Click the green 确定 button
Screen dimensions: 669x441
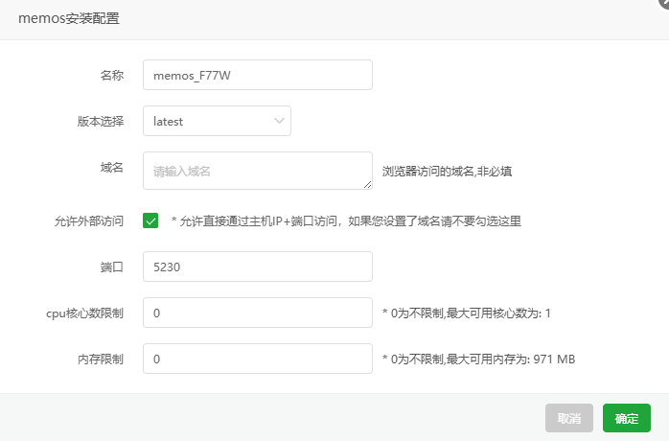[x=626, y=418]
